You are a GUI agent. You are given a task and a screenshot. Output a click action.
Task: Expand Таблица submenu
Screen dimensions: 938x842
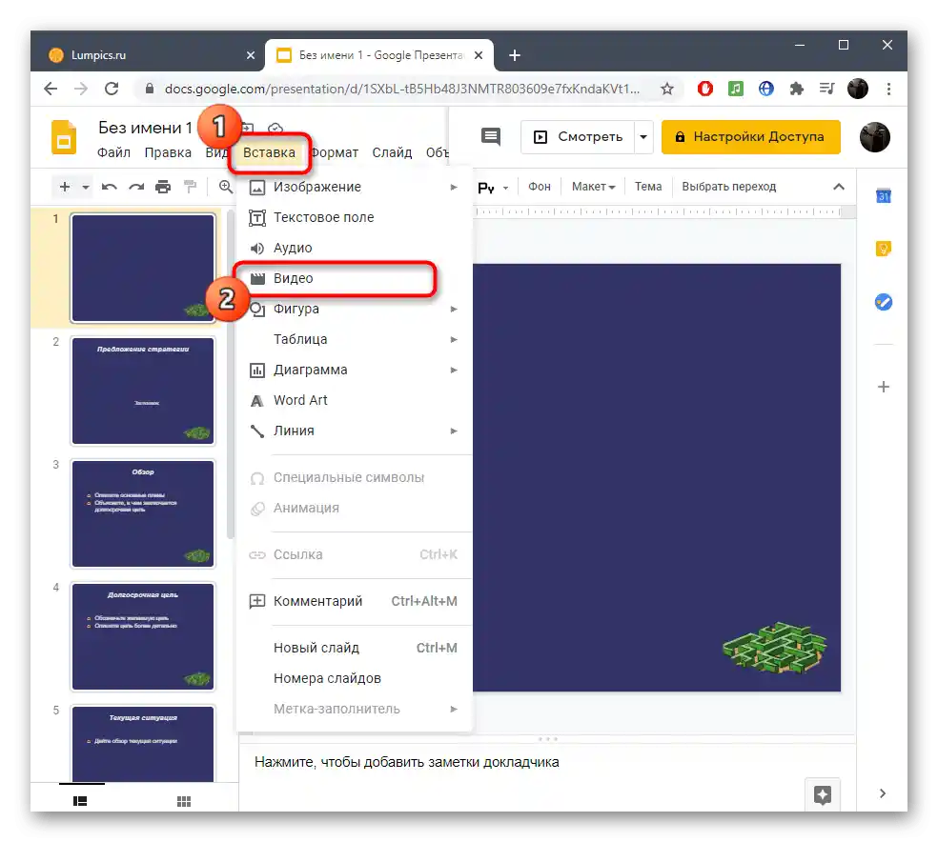pyautogui.click(x=355, y=339)
